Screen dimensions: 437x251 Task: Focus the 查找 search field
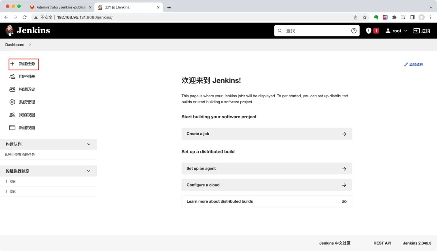pyautogui.click(x=317, y=31)
